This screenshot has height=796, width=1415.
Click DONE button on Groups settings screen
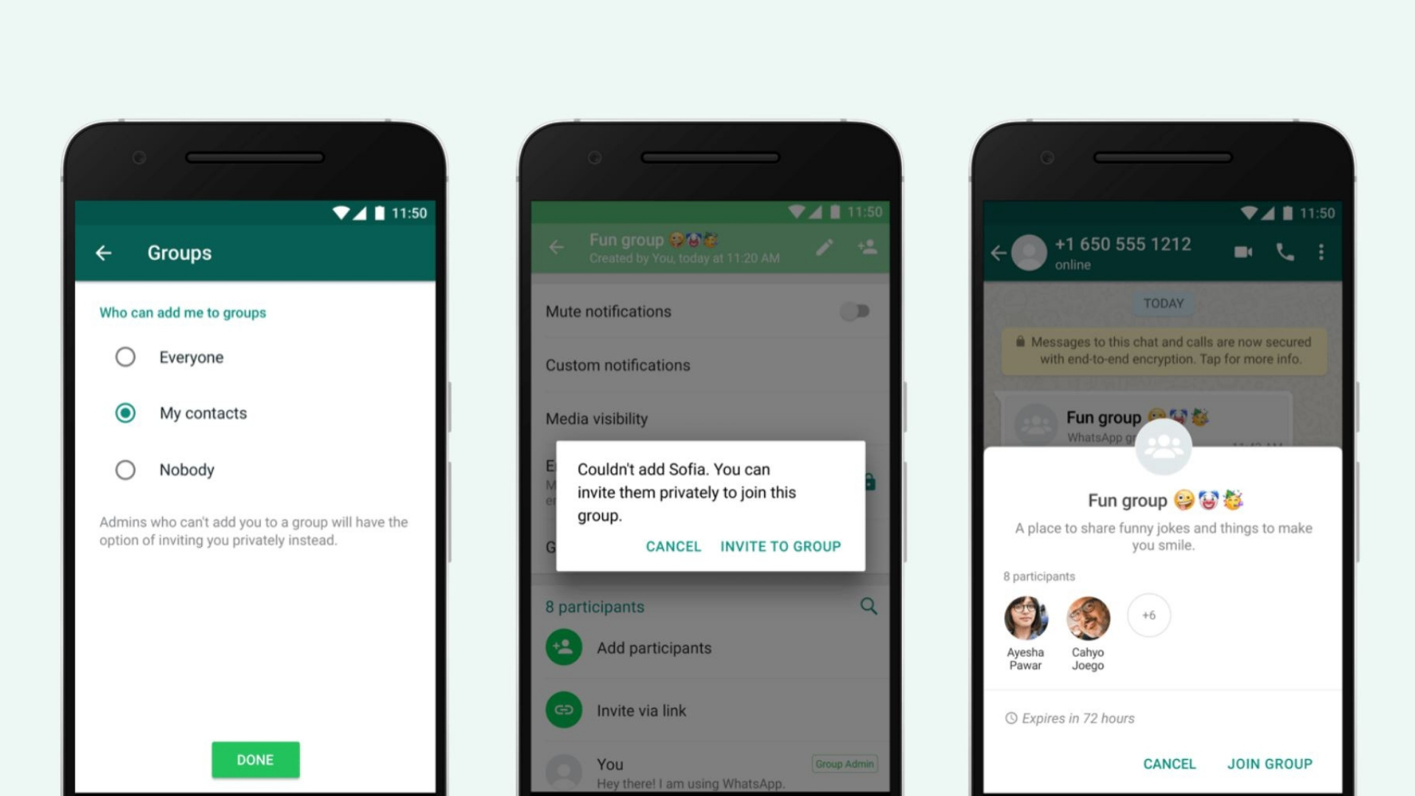254,758
